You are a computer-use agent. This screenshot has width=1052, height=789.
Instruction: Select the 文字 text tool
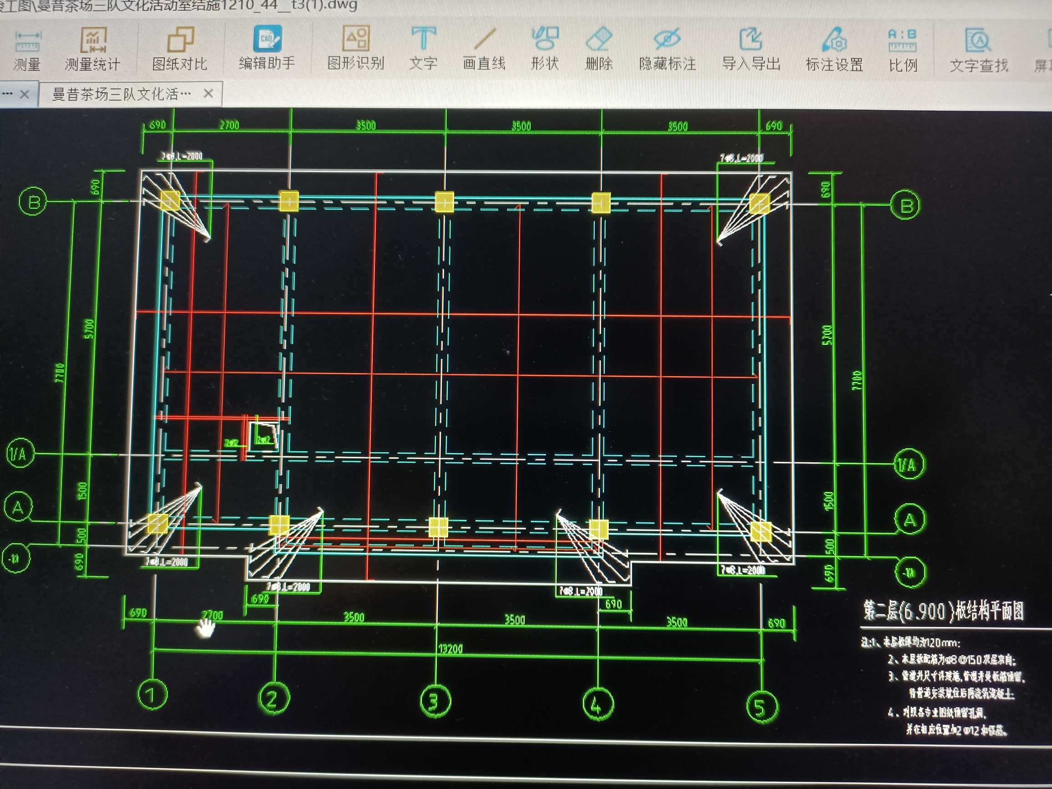tap(423, 49)
